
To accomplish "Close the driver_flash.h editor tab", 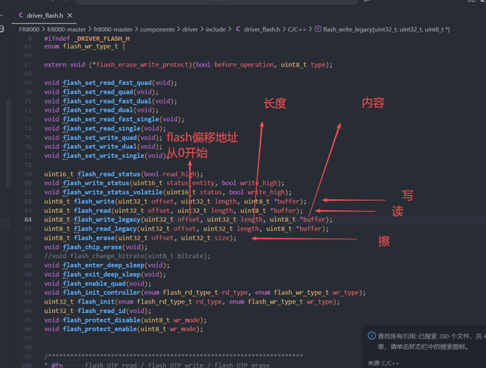I will (x=70, y=15).
